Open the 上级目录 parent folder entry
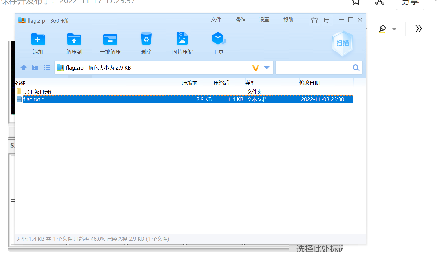 coord(37,92)
